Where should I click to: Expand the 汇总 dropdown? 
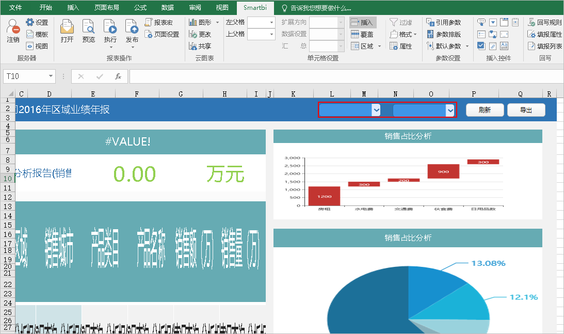[x=341, y=46]
